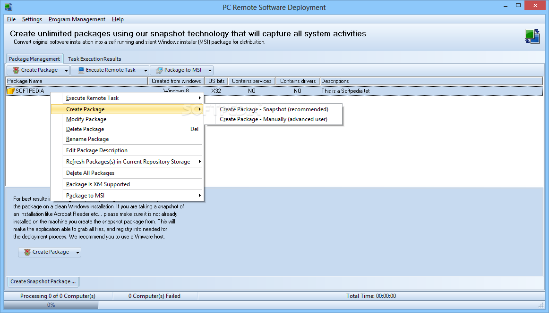549x313 pixels.
Task: Open the lower Create Package button dropdown arrow
Action: (77, 253)
